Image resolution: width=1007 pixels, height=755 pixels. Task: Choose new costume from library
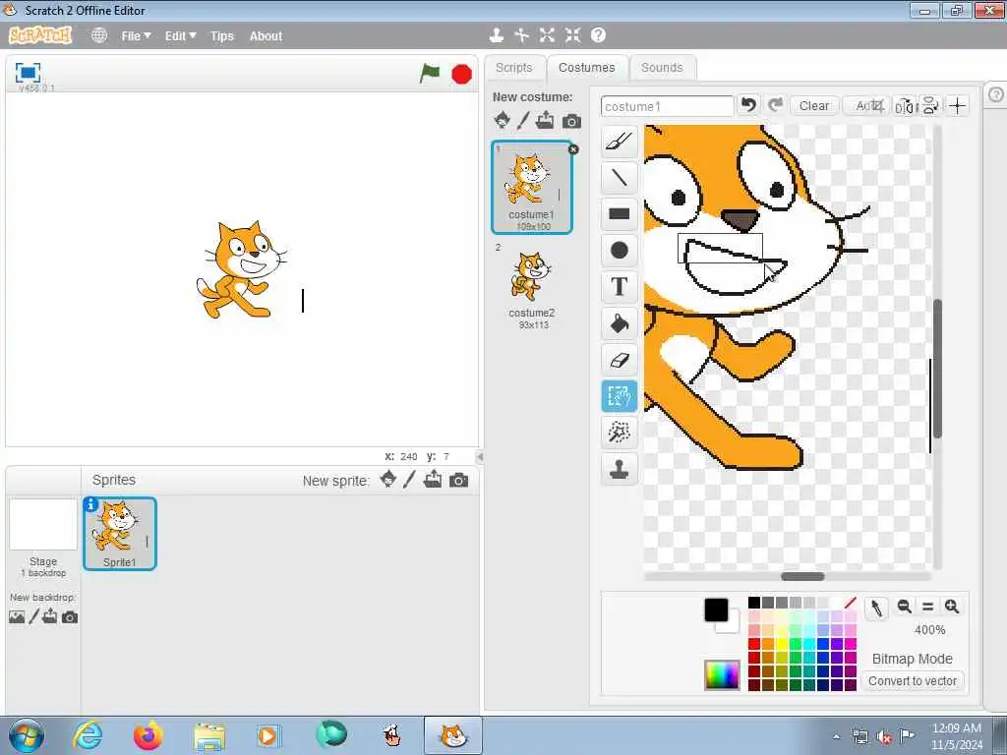point(503,120)
